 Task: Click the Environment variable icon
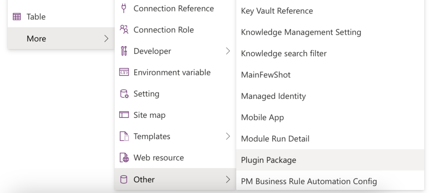pyautogui.click(x=124, y=72)
